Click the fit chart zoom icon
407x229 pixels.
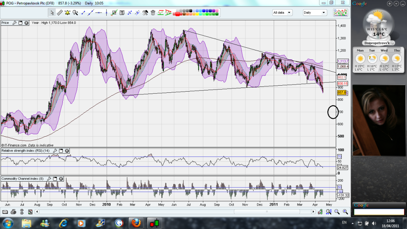[329, 212]
